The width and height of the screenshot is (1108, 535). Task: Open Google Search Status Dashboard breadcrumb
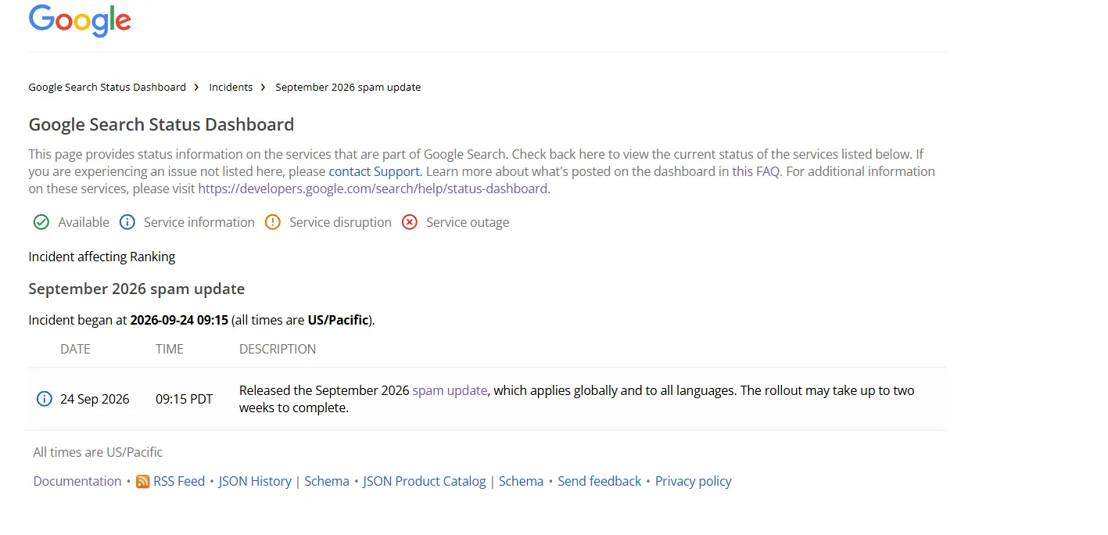107,88
